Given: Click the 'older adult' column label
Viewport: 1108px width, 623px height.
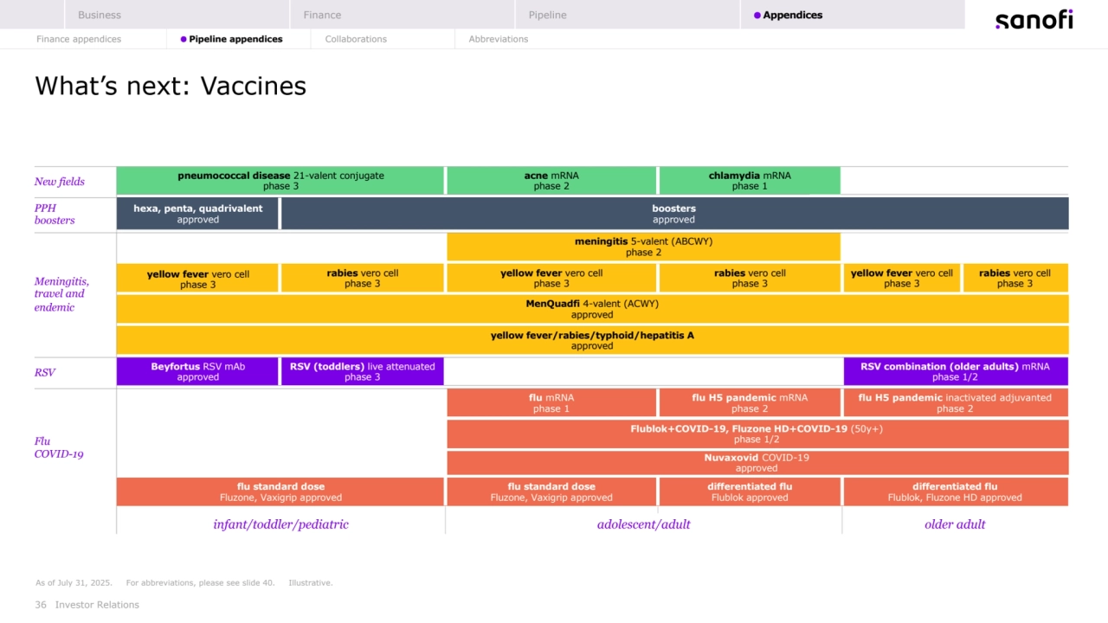Looking at the screenshot, I should tap(955, 523).
